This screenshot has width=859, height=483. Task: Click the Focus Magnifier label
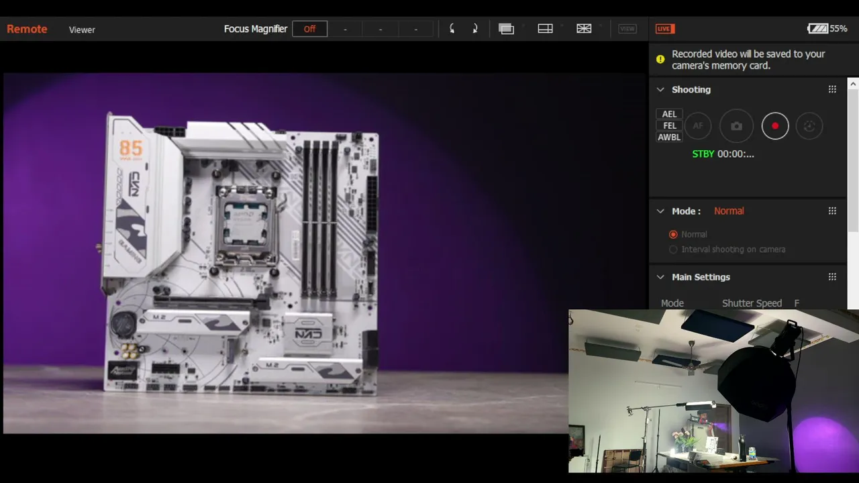click(x=256, y=29)
